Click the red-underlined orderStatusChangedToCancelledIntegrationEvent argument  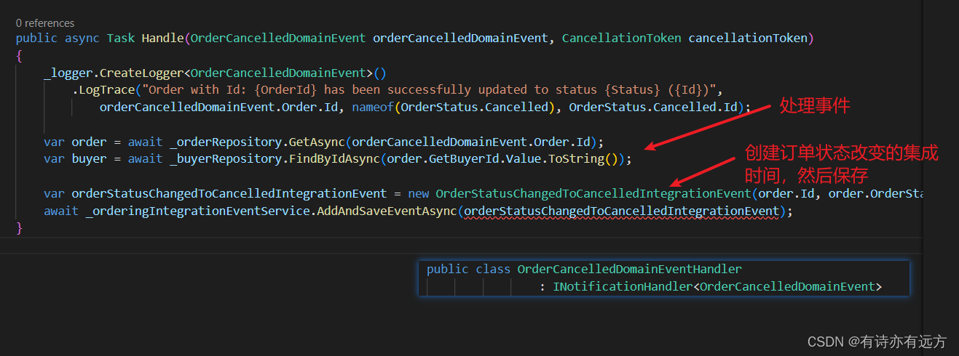(x=623, y=211)
